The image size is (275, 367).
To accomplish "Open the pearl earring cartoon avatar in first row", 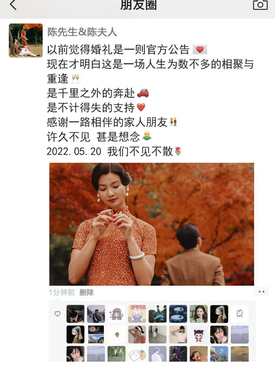I will tap(219, 314).
